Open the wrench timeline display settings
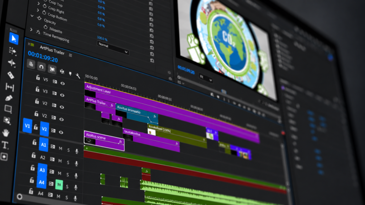The width and height of the screenshot is (365, 205). pyautogui.click(x=78, y=75)
